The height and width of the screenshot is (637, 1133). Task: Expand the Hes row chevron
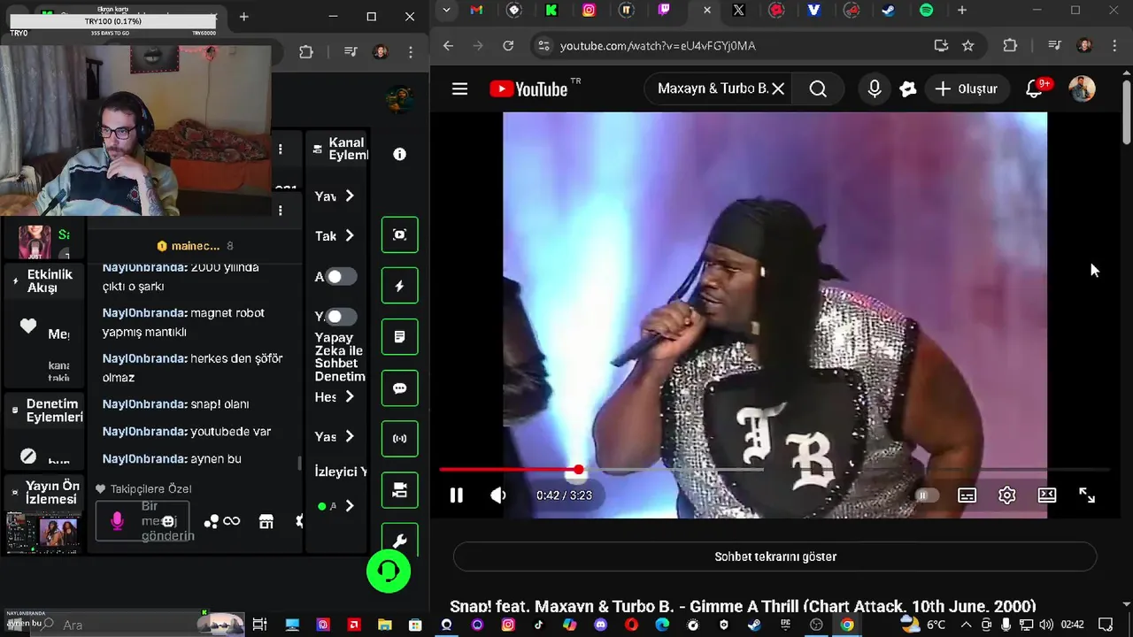click(x=350, y=396)
